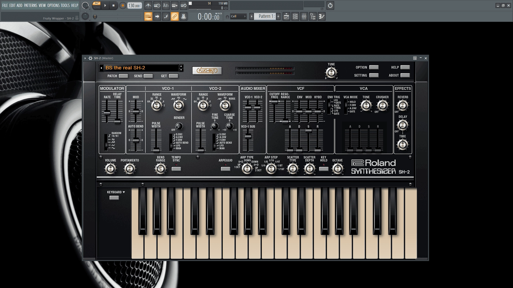Open the ADD menu

(20, 5)
